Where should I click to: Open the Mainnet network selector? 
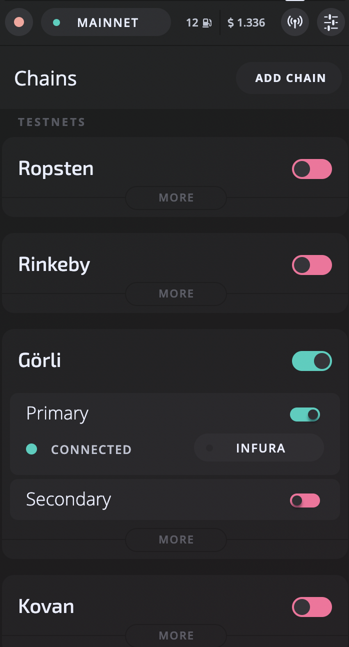click(x=106, y=22)
